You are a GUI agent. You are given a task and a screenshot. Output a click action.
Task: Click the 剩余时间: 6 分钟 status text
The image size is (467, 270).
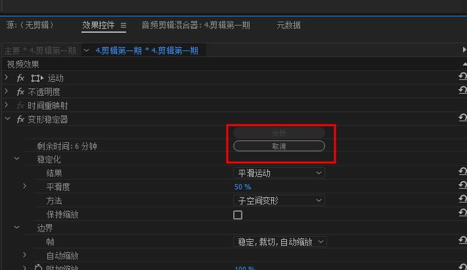coord(67,146)
